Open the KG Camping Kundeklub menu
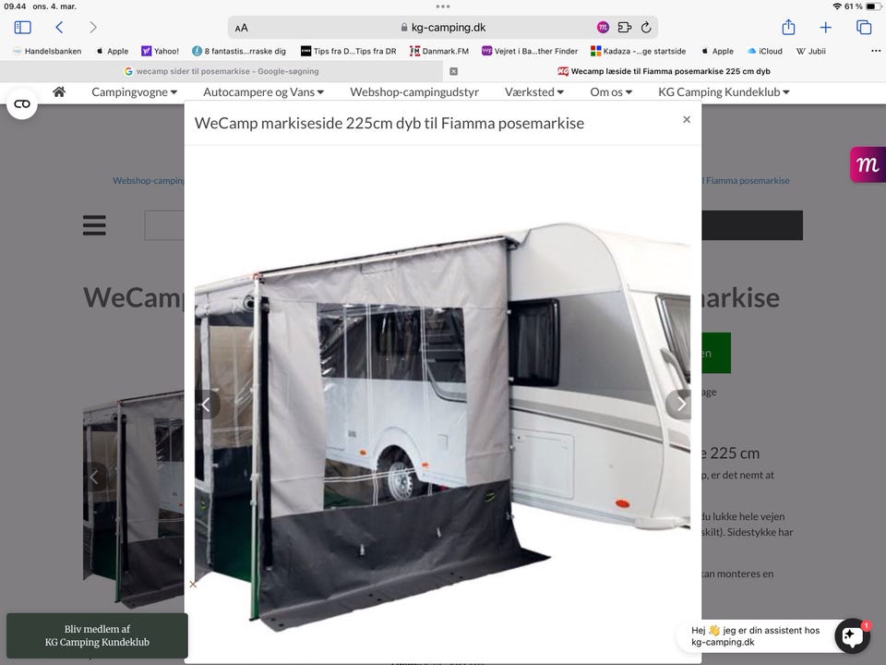Viewport: 886px width, 665px height. click(723, 91)
